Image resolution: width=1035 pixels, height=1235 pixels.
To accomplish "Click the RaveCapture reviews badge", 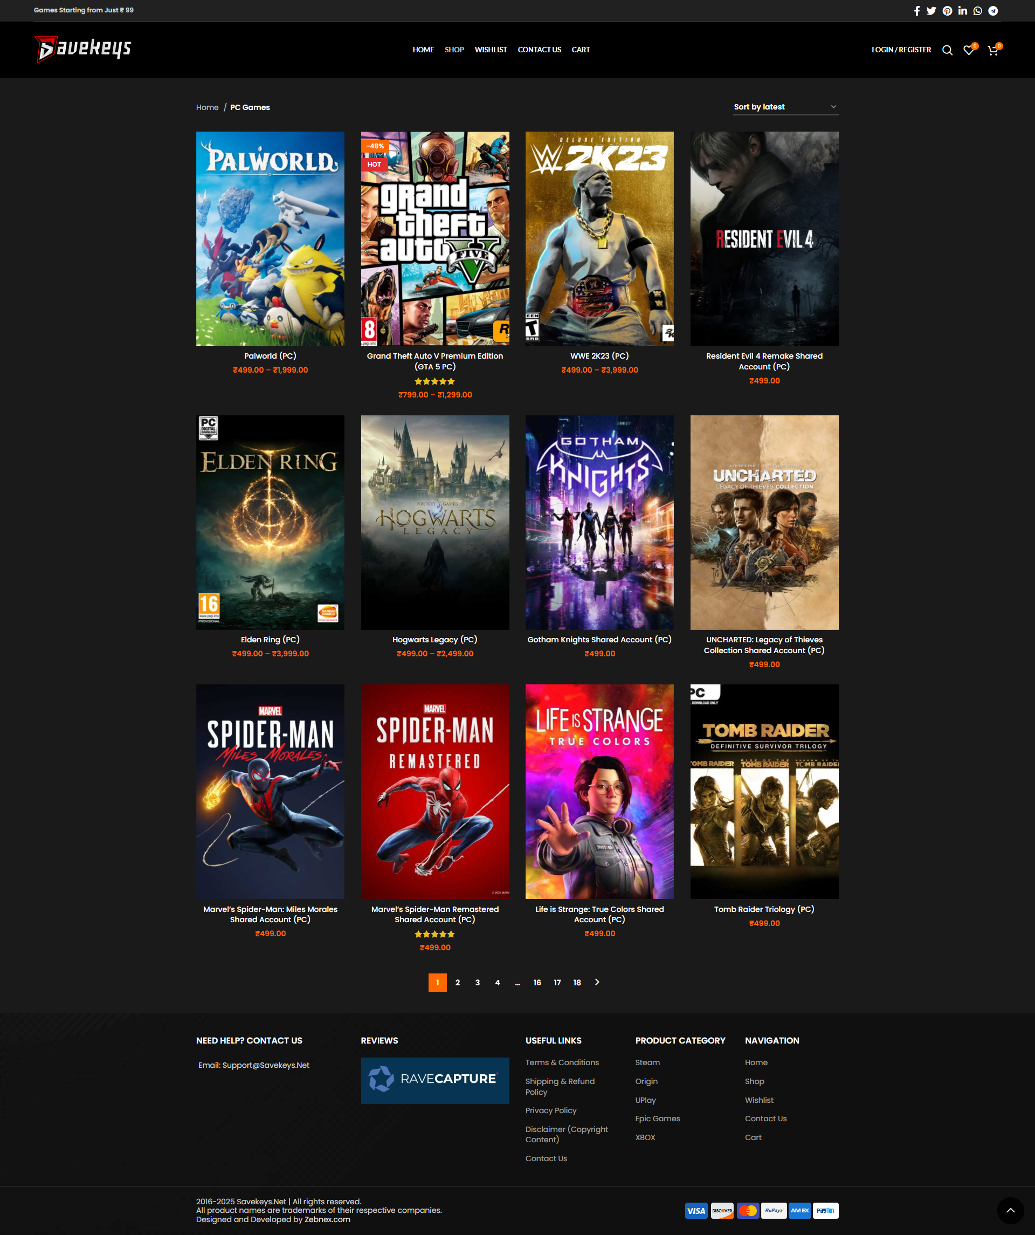I will [435, 1080].
